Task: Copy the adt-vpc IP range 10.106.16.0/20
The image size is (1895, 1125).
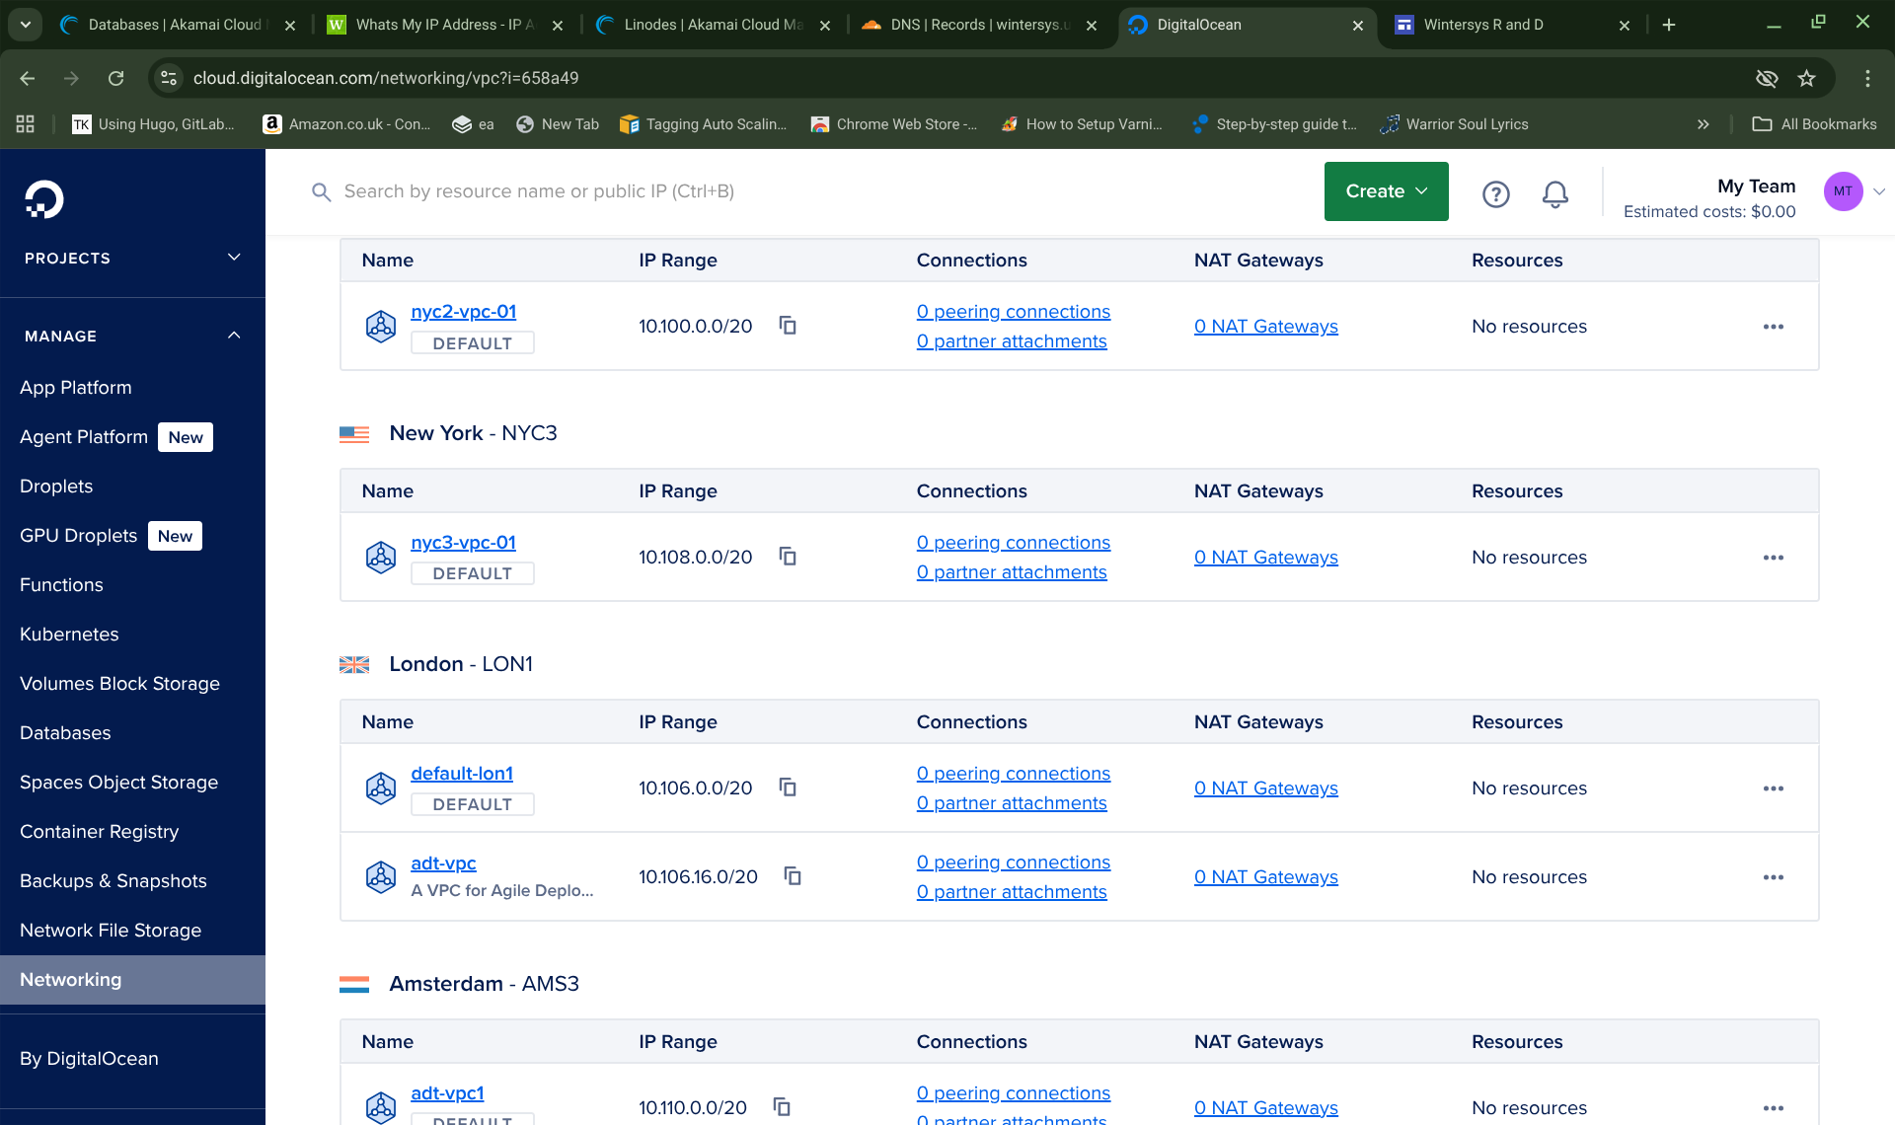Action: pyautogui.click(x=793, y=876)
